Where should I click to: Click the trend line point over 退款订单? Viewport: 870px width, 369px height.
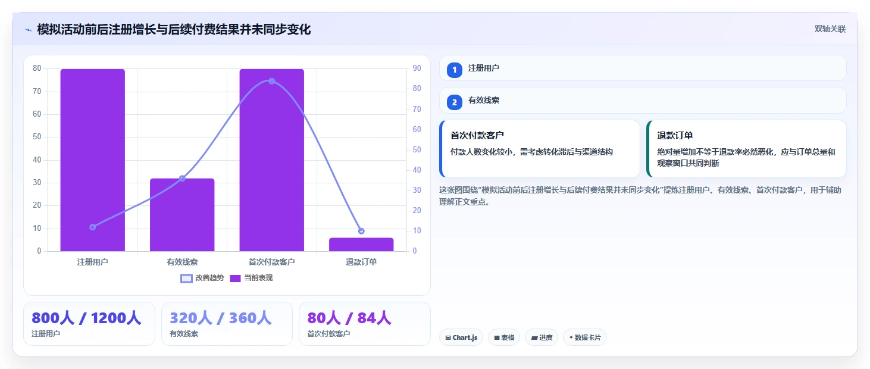pos(361,231)
